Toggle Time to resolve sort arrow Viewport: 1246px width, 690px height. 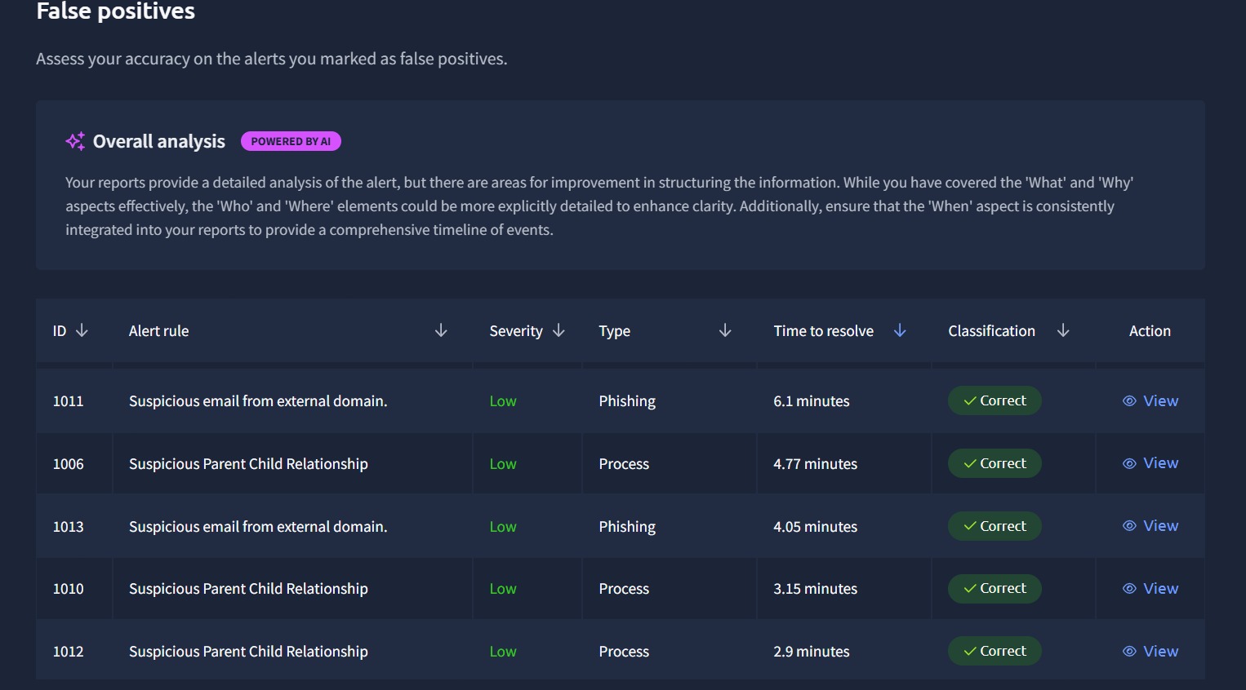[x=900, y=330]
